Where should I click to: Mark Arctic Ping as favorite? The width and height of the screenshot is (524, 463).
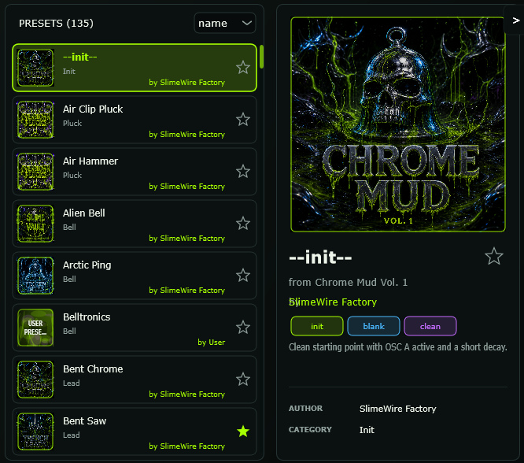tap(243, 276)
